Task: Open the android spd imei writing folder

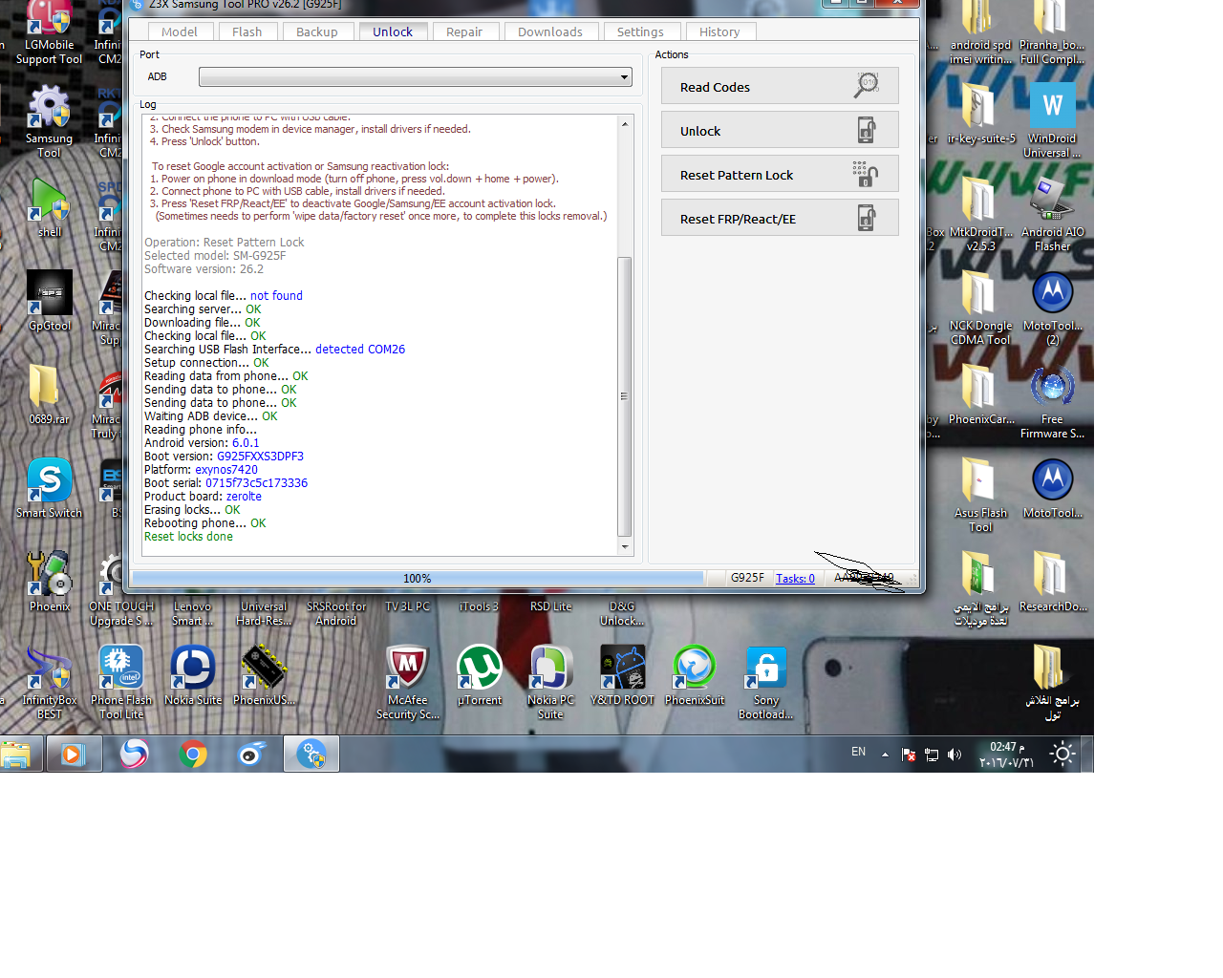Action: point(980,33)
